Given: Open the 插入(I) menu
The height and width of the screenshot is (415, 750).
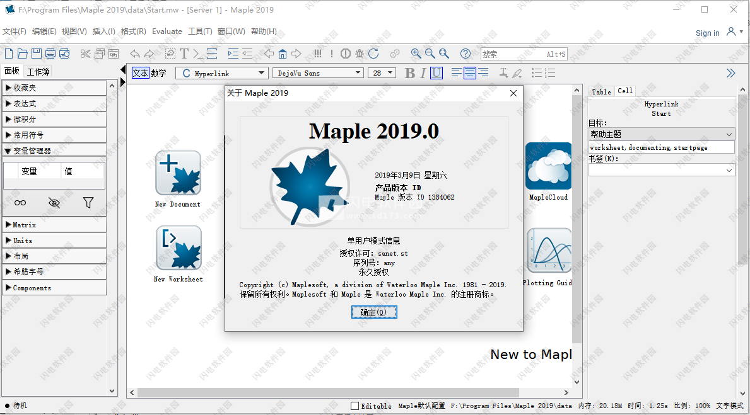Looking at the screenshot, I should click(x=104, y=31).
